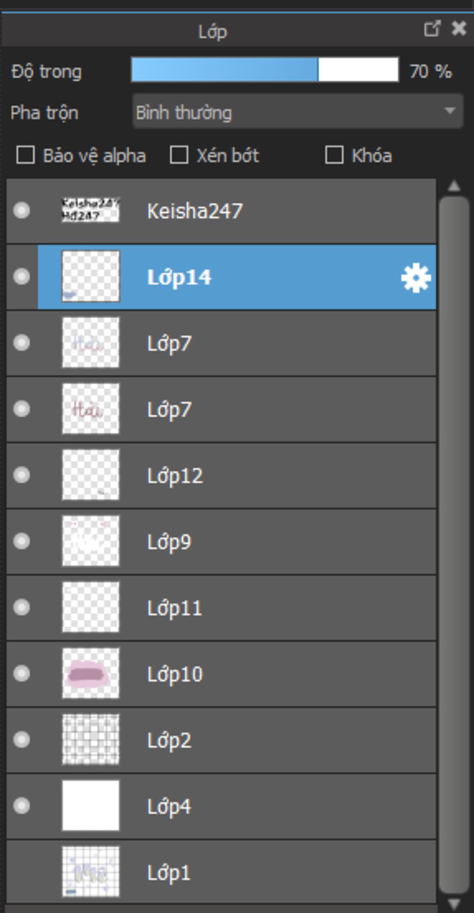The image size is (474, 913).
Task: Select the Lớp12 layer
Action: tap(175, 476)
